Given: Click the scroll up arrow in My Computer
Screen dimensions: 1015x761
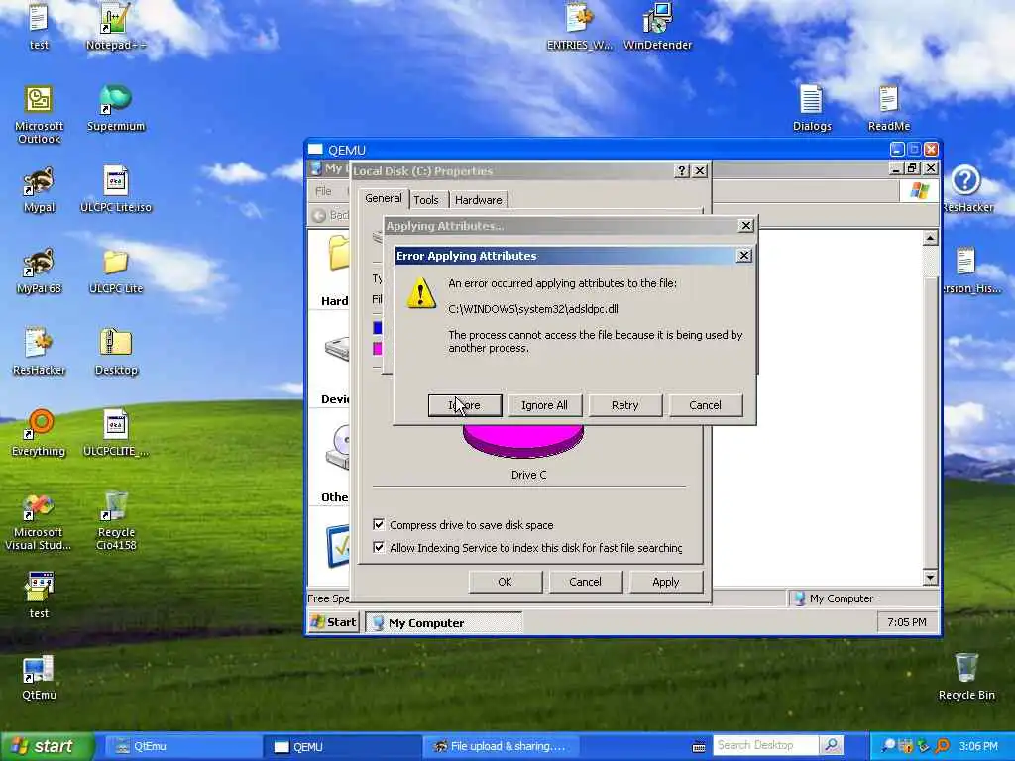Looking at the screenshot, I should pyautogui.click(x=930, y=238).
